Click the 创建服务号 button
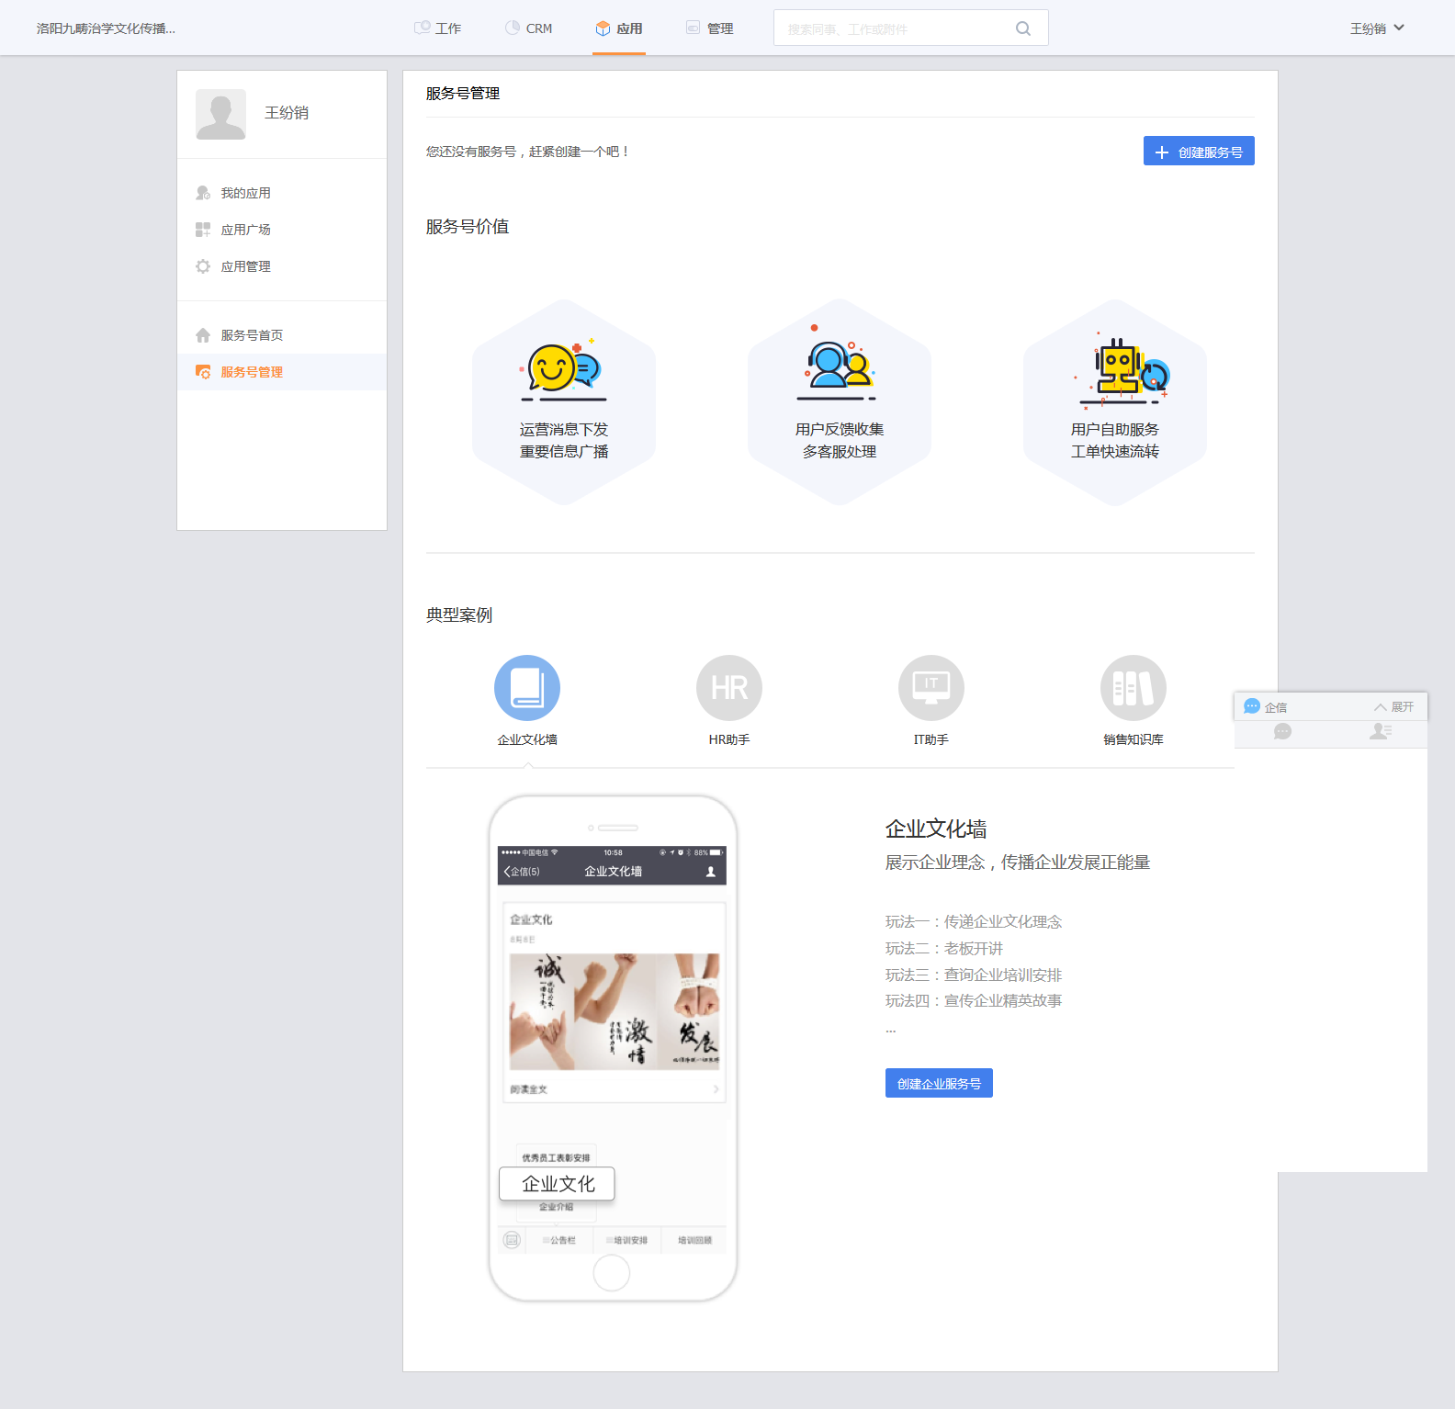 [x=1198, y=152]
